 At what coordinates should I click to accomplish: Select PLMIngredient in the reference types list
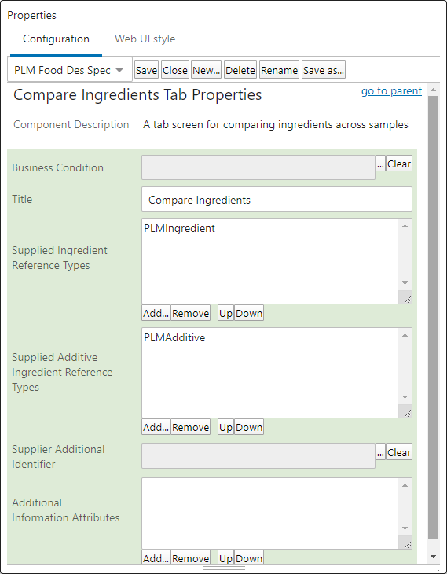point(179,229)
